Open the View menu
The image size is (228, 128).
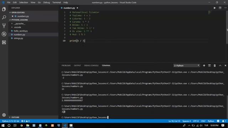pyautogui.click(x=33, y=2)
